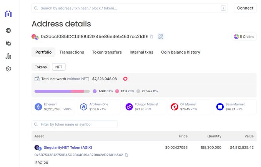The height and width of the screenshot is (167, 261).
Task: Click the wallet icon beside Total net worth
Action: tap(37, 79)
